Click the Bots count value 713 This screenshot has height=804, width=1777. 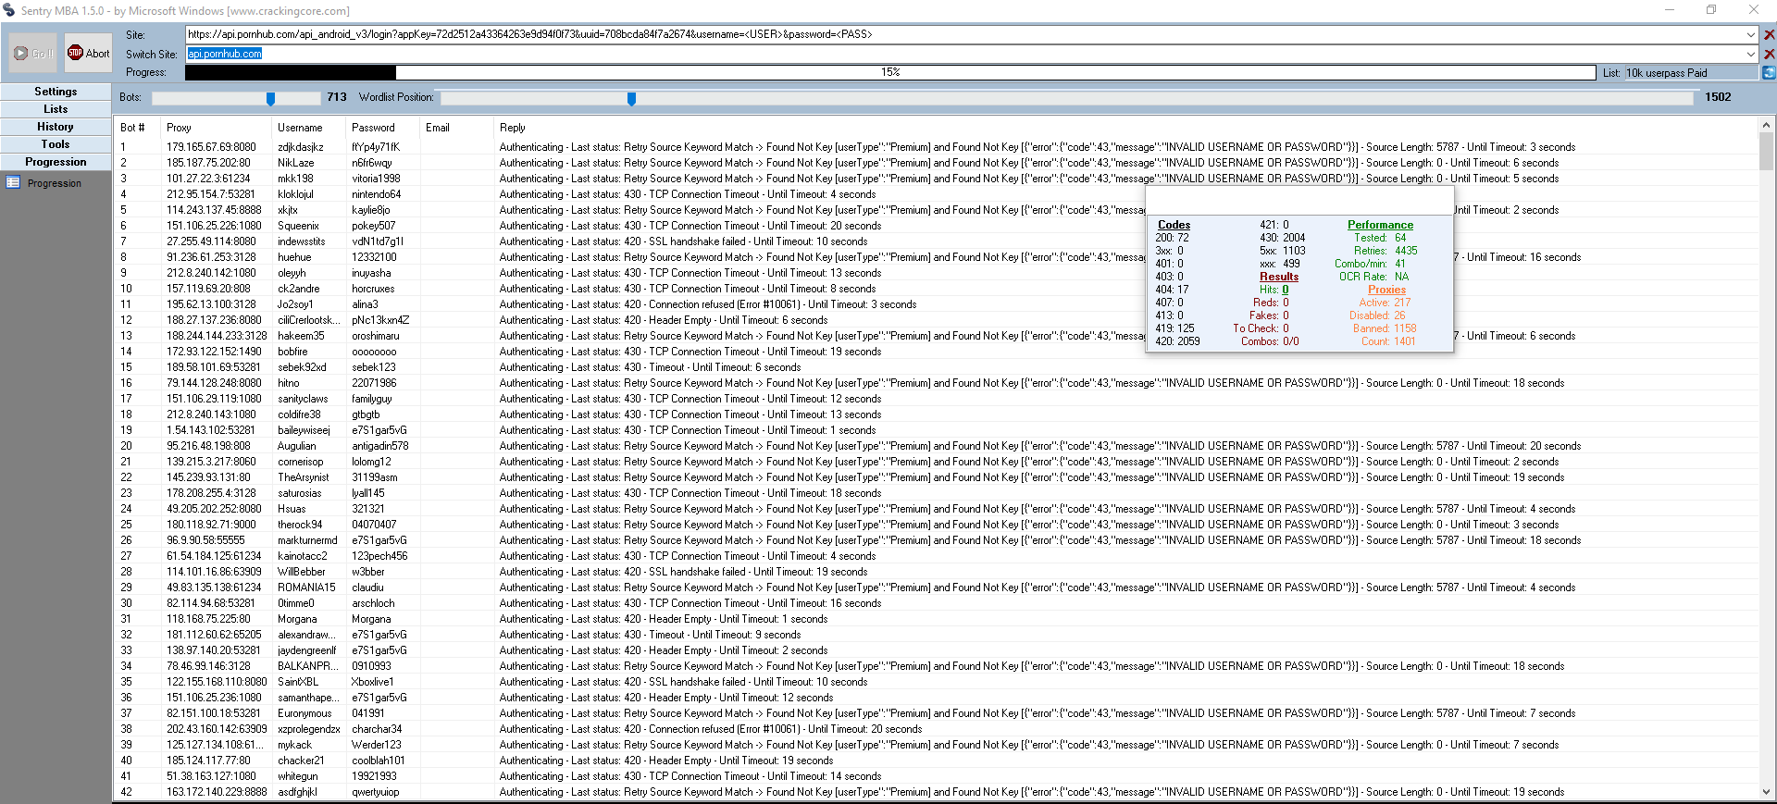point(337,97)
